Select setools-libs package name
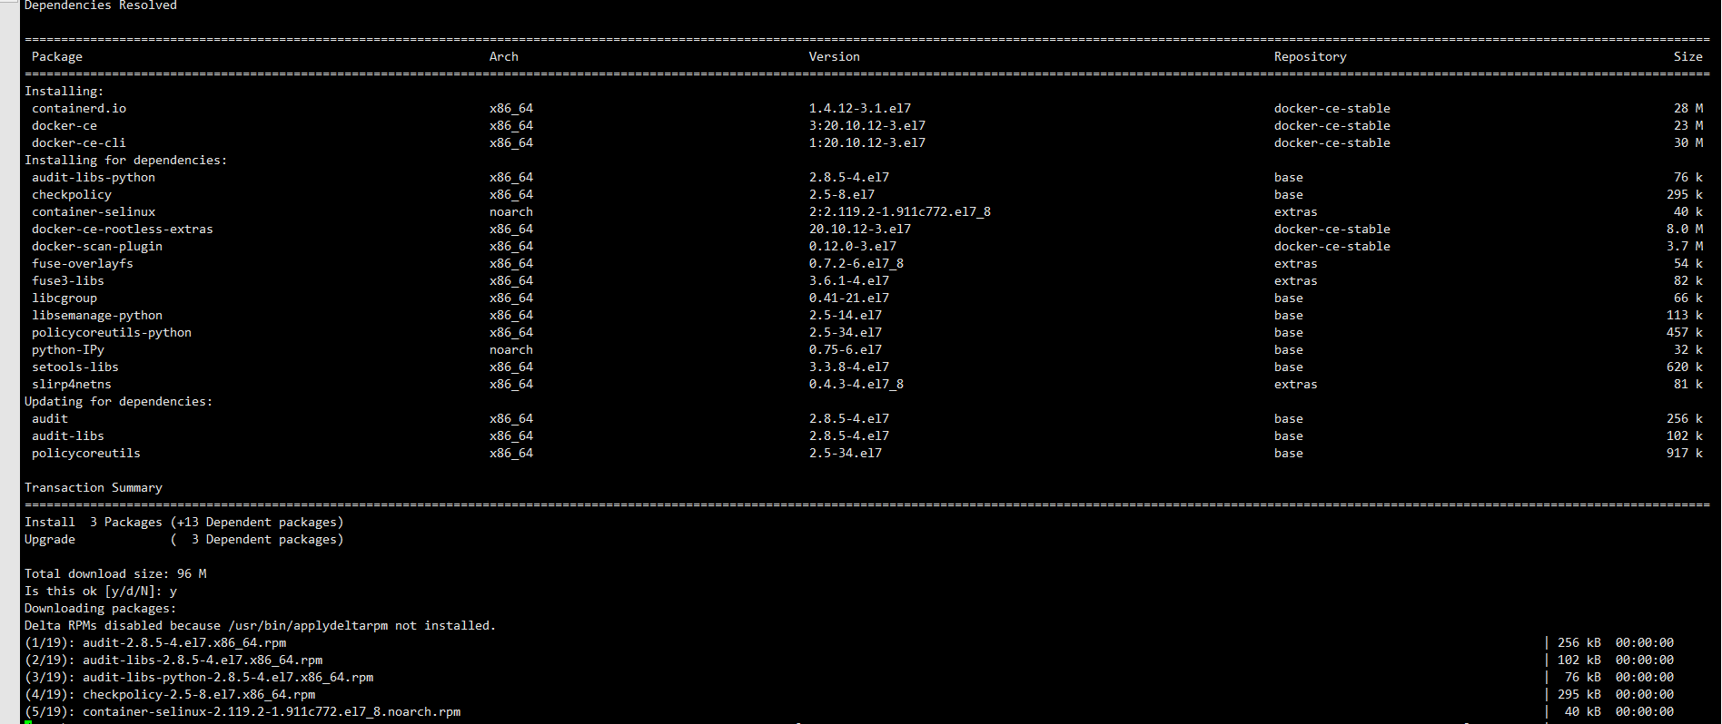This screenshot has height=724, width=1722. (x=75, y=367)
